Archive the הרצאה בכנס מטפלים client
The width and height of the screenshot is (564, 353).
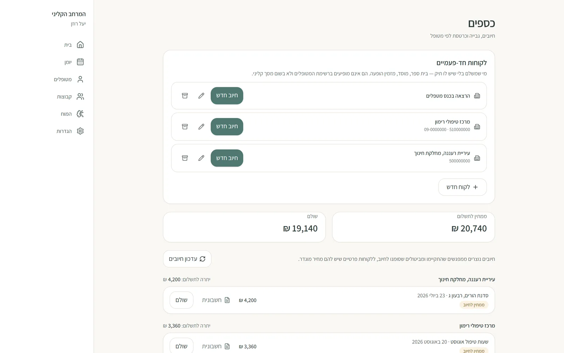[185, 96]
